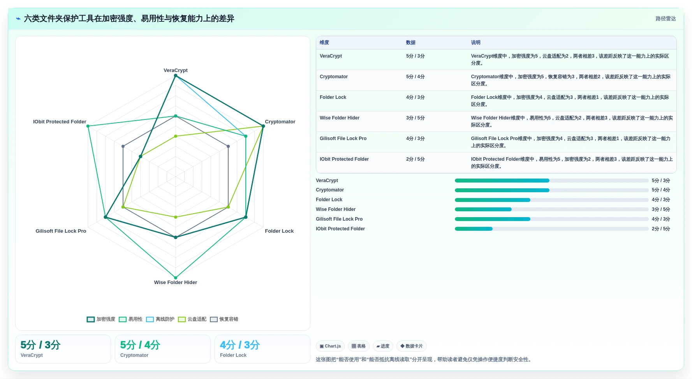Select the Folder Lock table row name
Viewport: 692px width, 379px height.
(333, 97)
